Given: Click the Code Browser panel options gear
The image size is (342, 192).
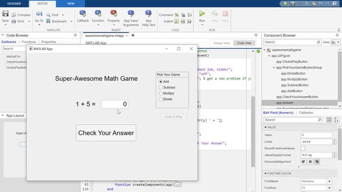Looking at the screenshot, I should 75,35.
